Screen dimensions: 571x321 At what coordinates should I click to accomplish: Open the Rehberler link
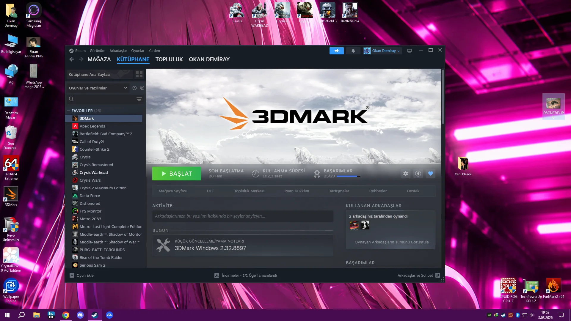click(378, 191)
